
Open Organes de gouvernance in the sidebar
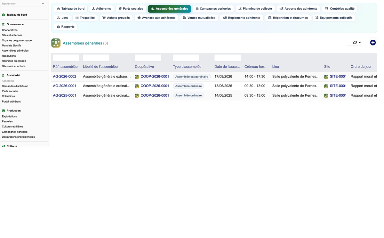tap(17, 40)
